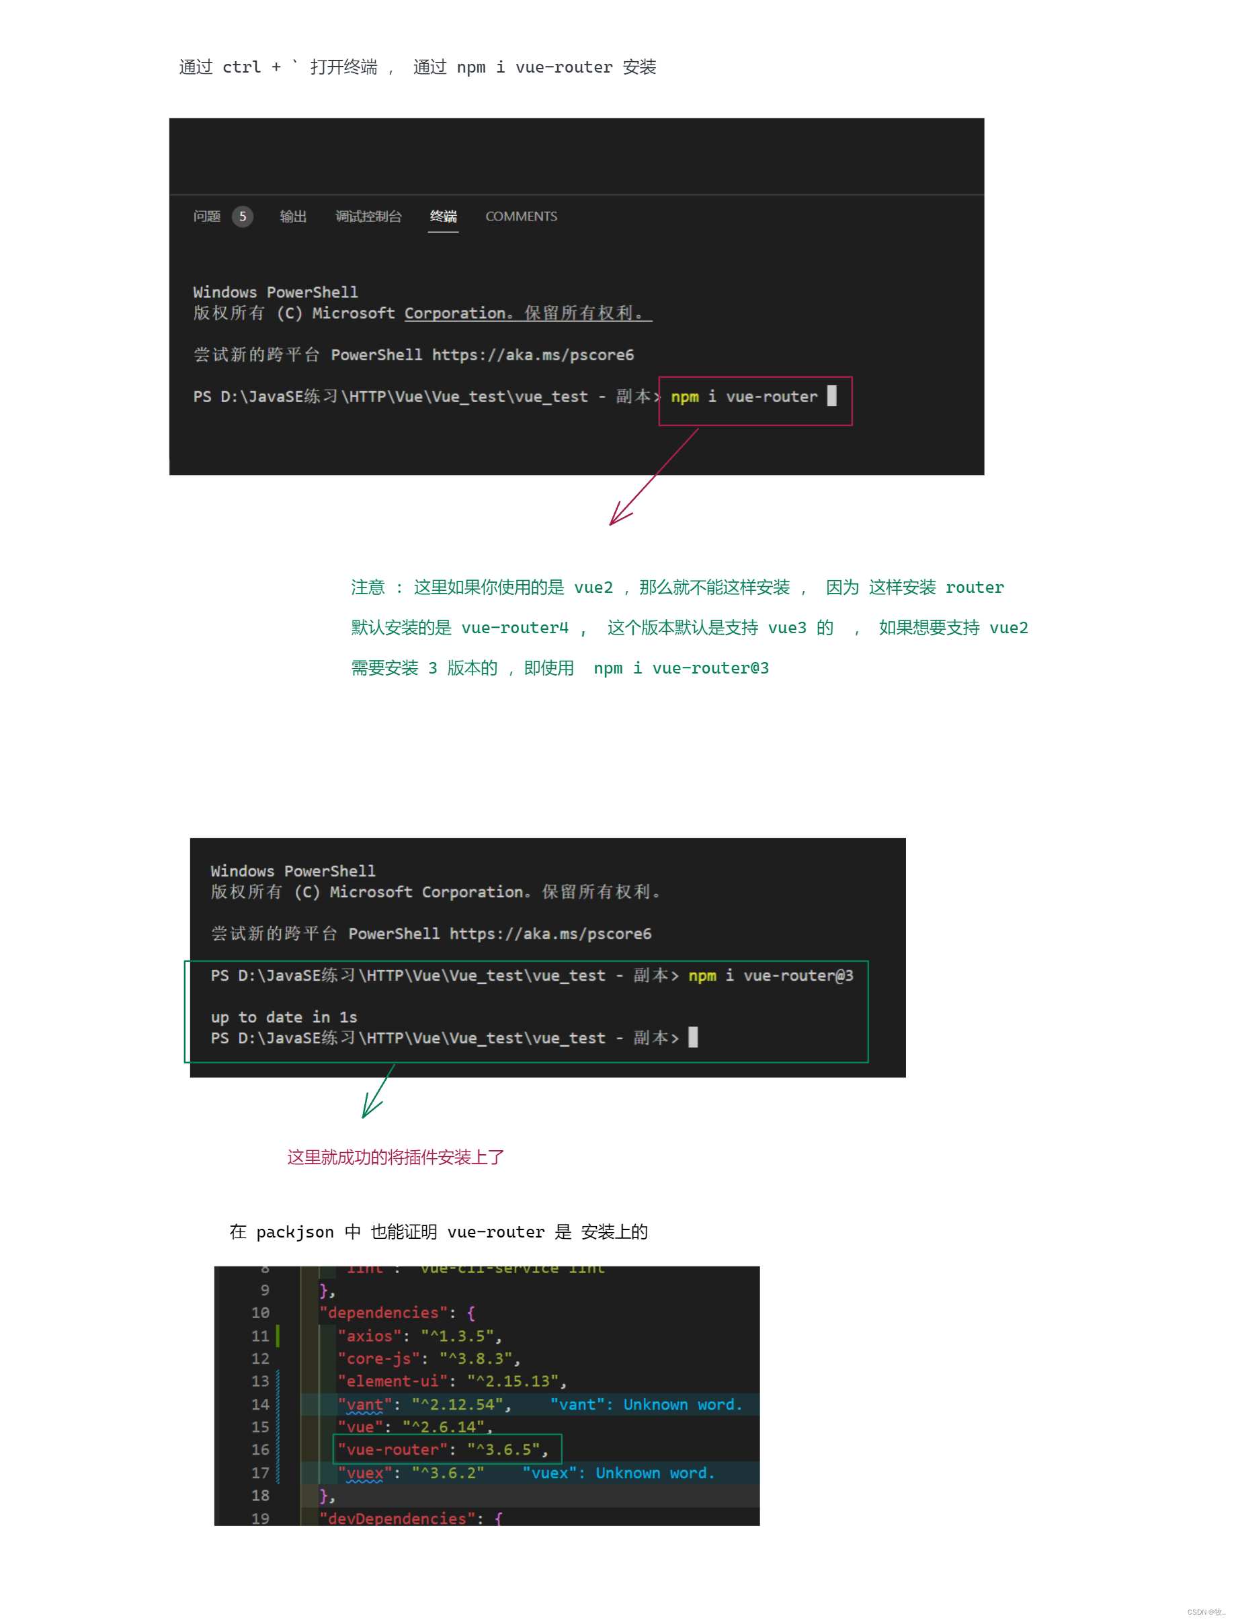Click the 'up to date in 1s' output line

[x=284, y=1017]
